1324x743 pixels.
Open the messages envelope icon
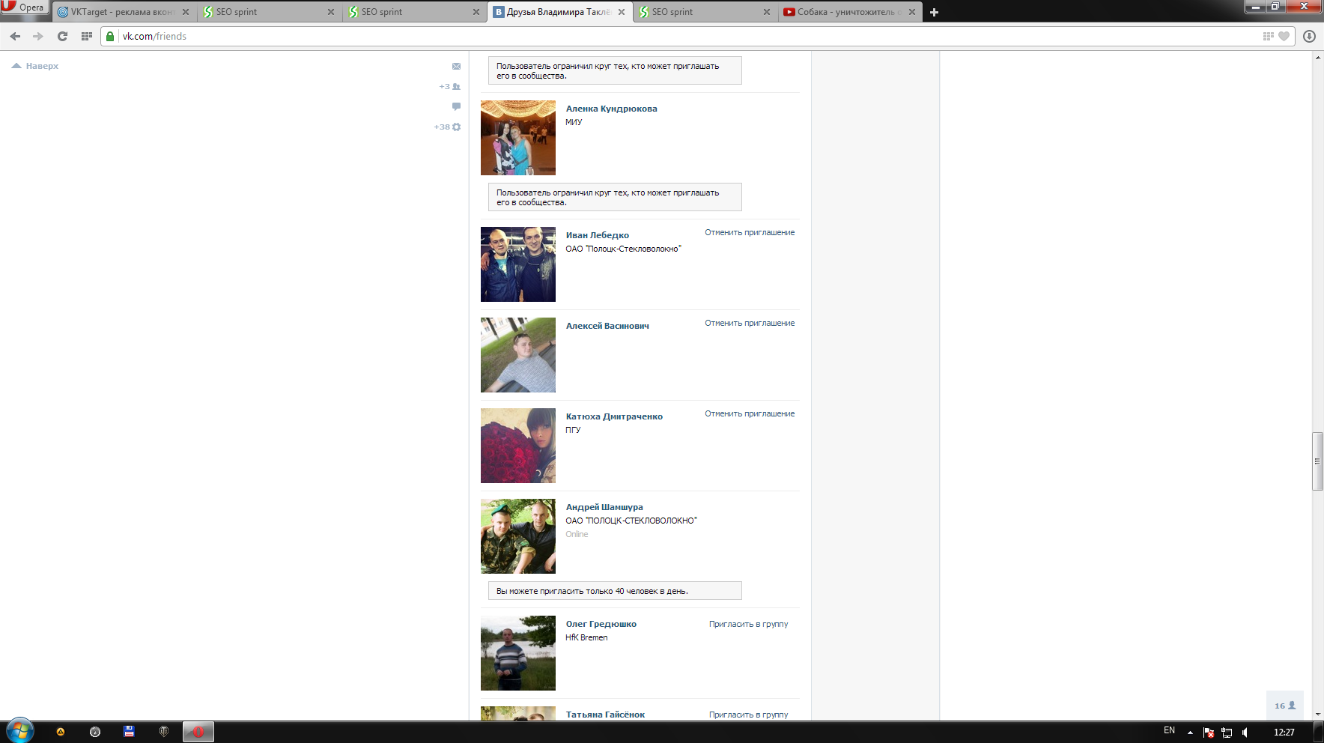(x=456, y=67)
